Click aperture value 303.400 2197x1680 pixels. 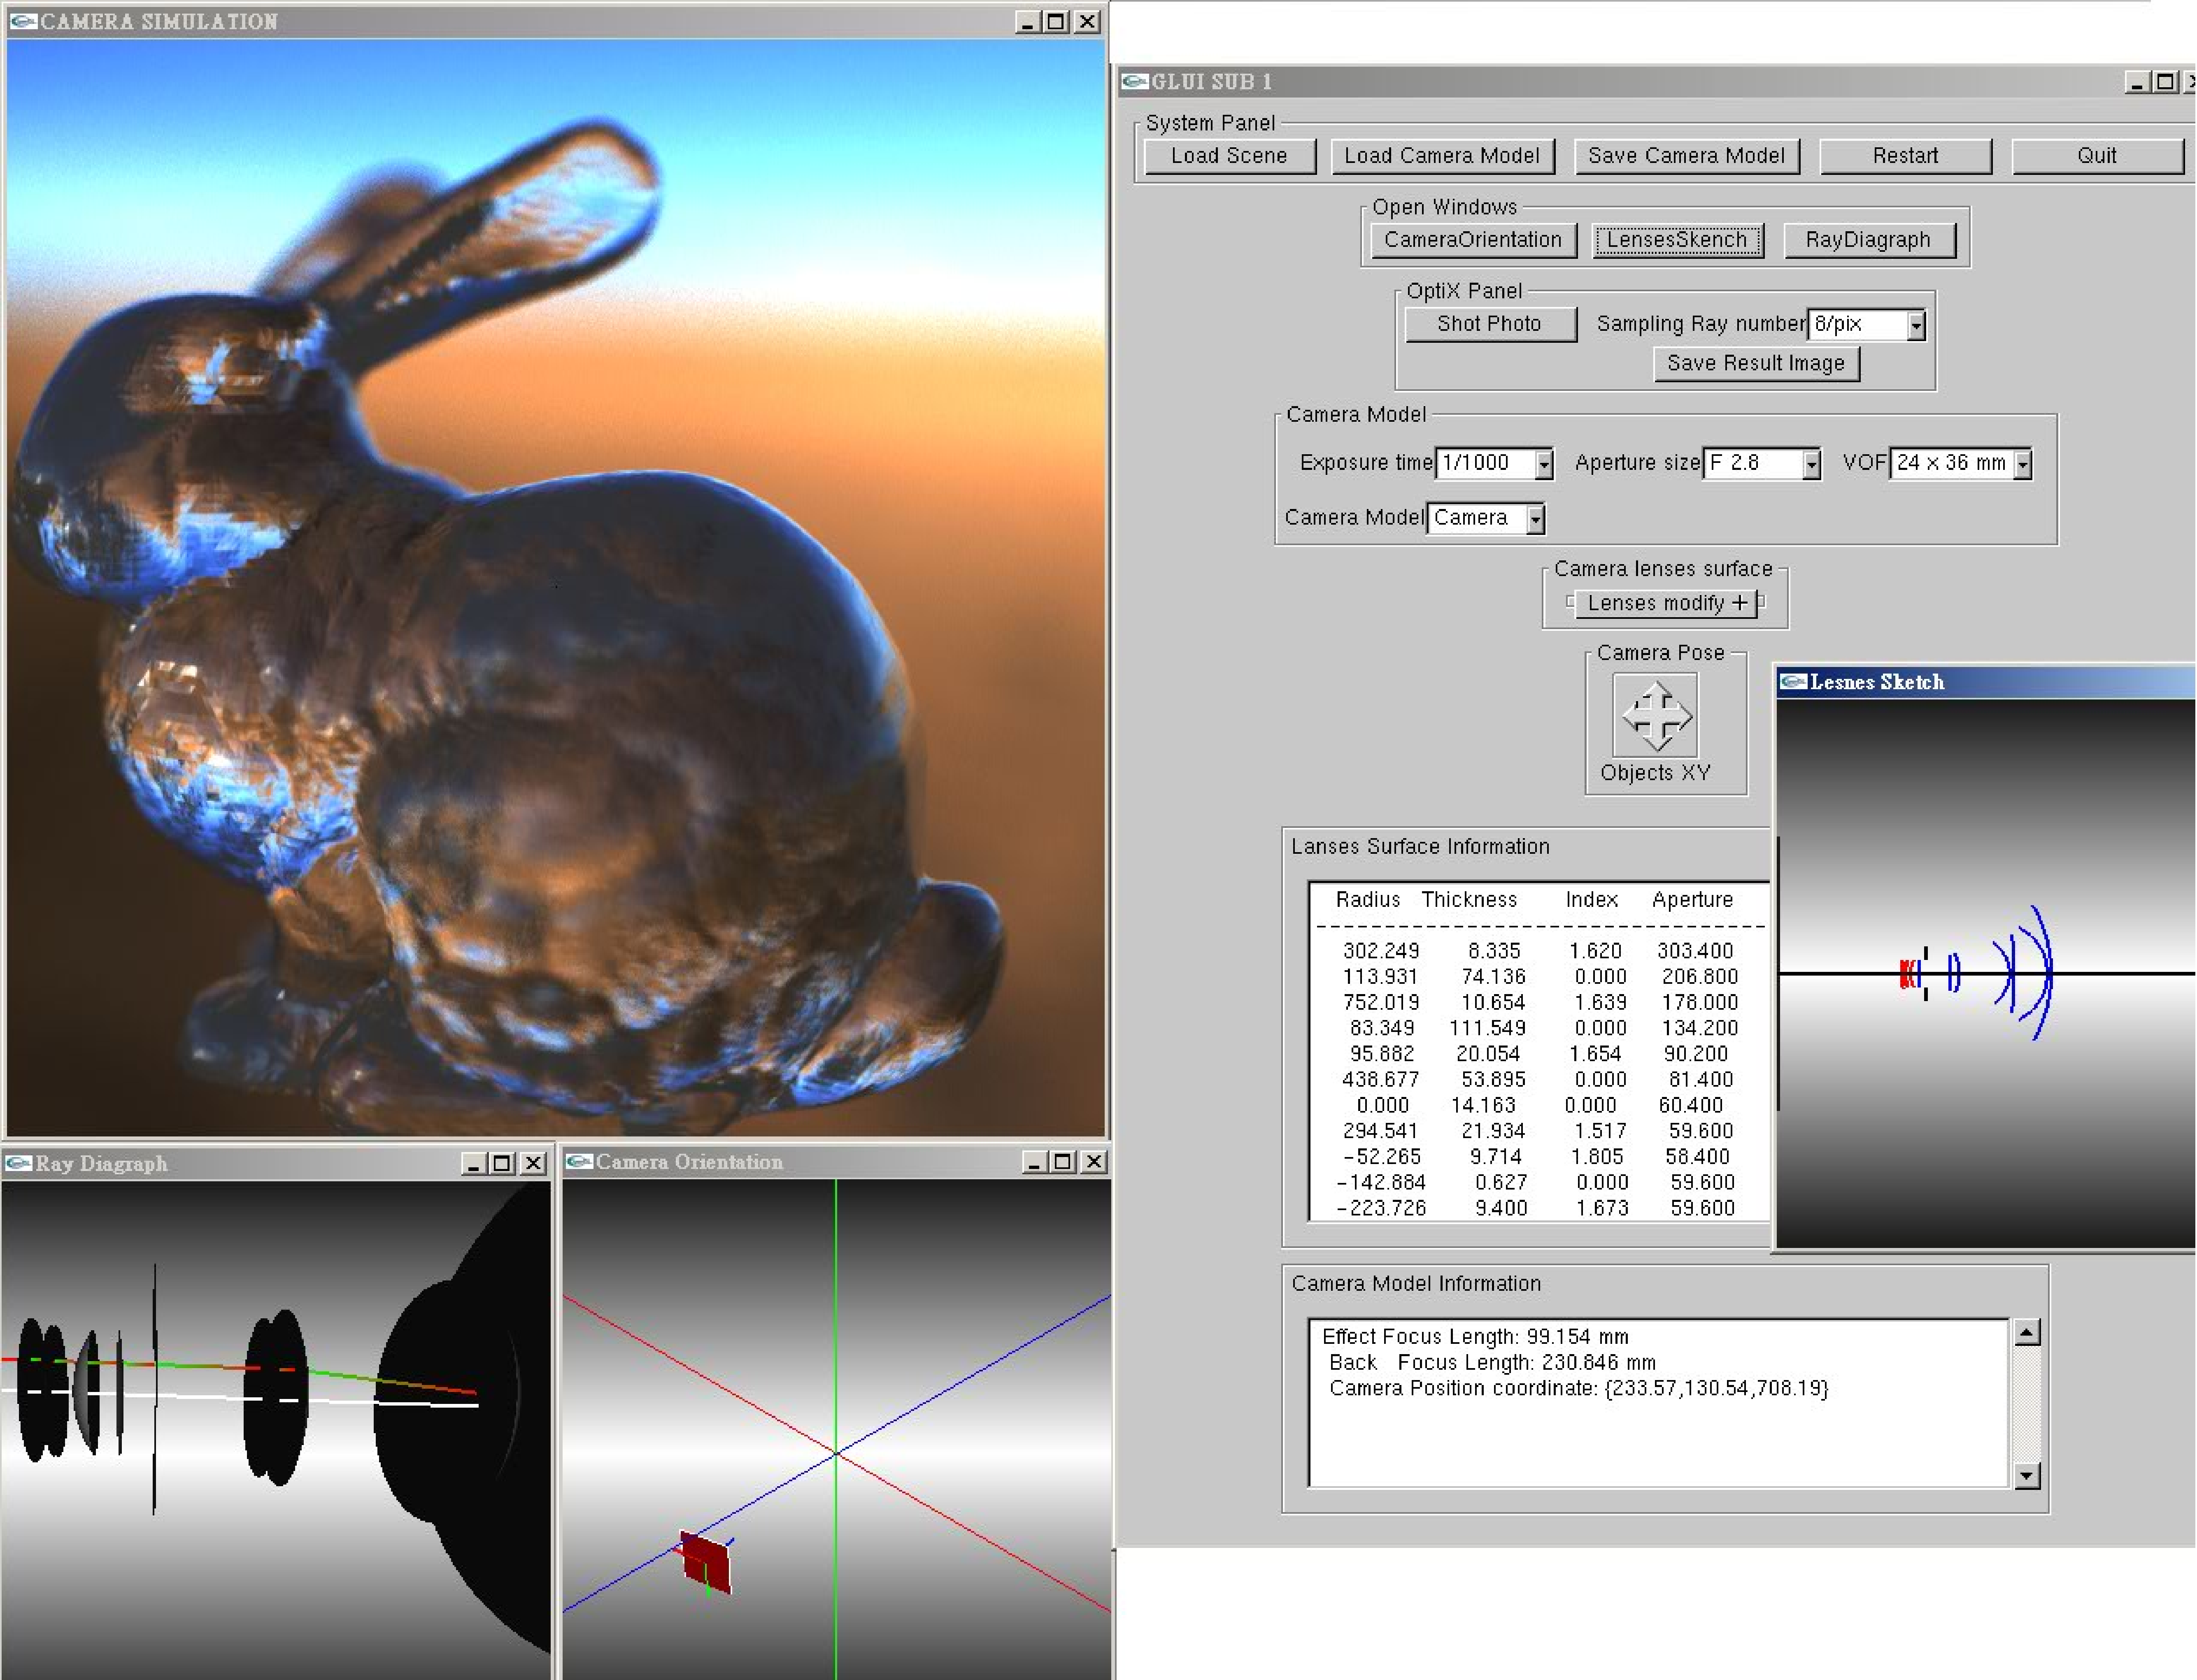pyautogui.click(x=1695, y=951)
